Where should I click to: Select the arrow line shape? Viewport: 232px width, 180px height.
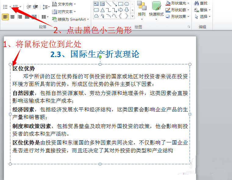point(115,4)
